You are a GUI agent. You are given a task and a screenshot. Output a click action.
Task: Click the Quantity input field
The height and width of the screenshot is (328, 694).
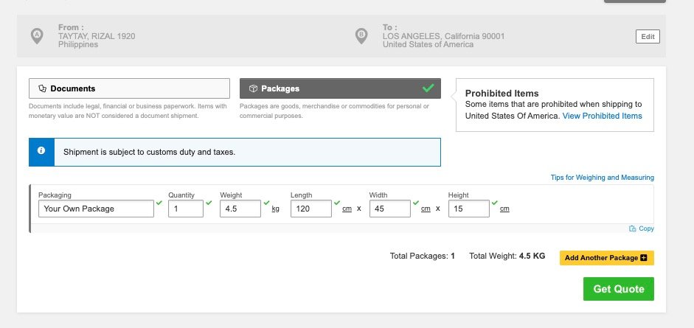[185, 209]
